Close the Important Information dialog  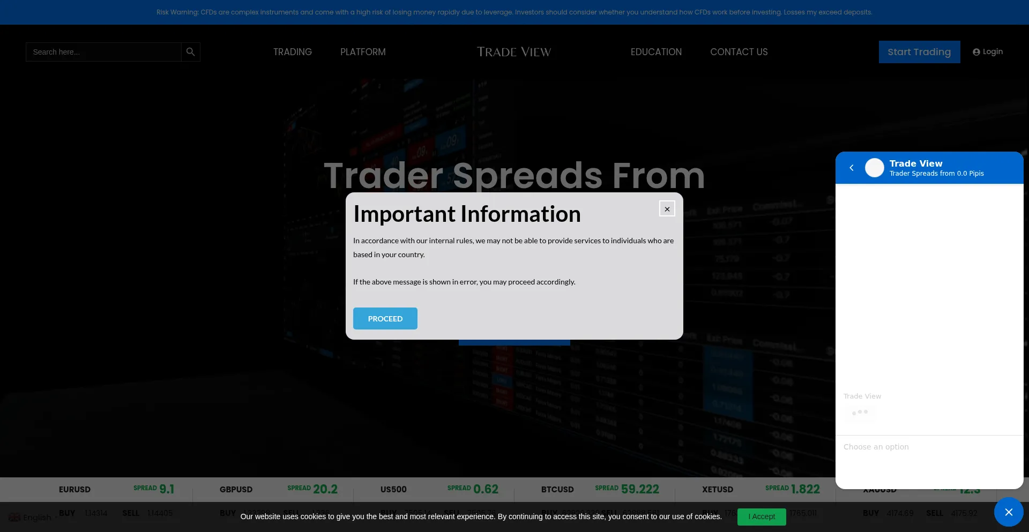coord(667,209)
